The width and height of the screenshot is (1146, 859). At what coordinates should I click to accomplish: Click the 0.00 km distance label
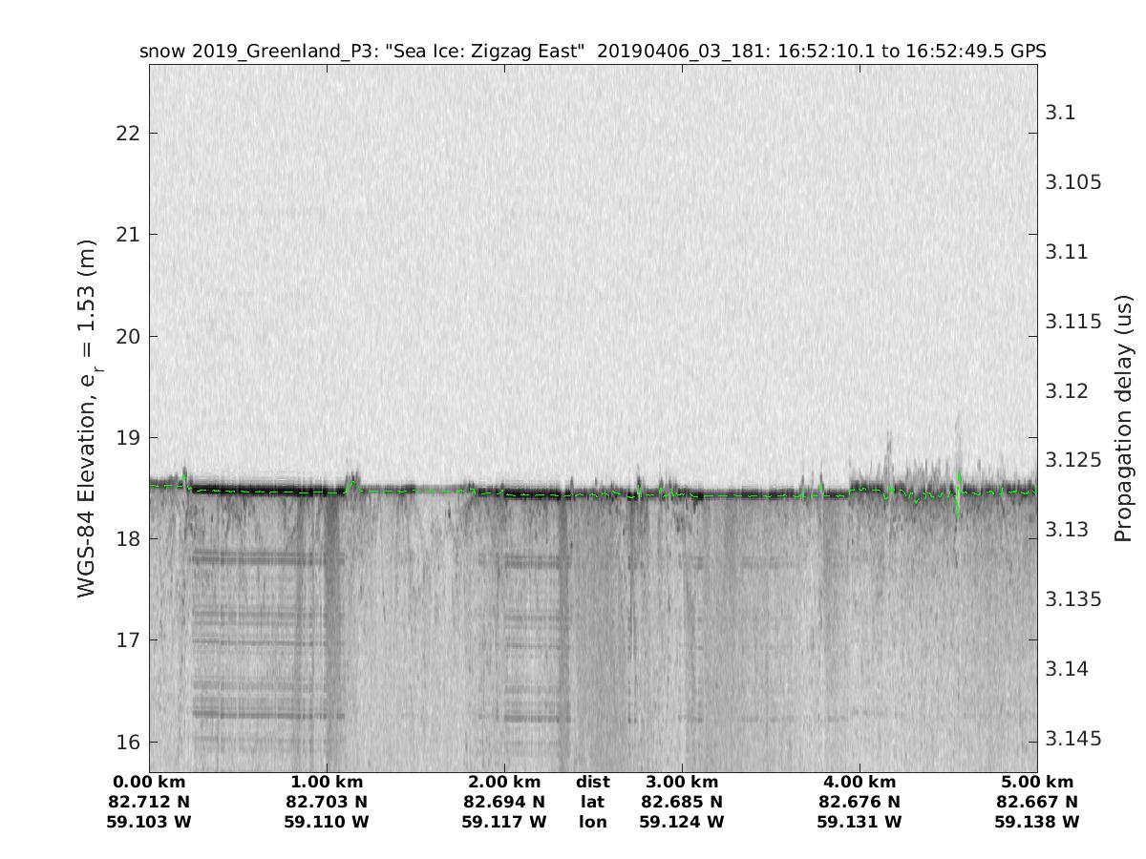pos(149,782)
